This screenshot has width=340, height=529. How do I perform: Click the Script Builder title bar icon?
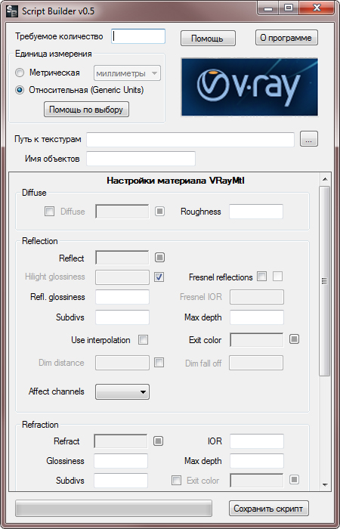(12, 11)
